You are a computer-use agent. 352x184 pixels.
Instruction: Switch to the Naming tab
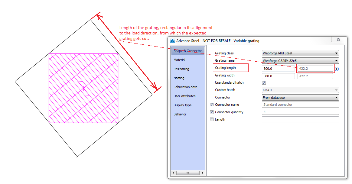point(179,78)
